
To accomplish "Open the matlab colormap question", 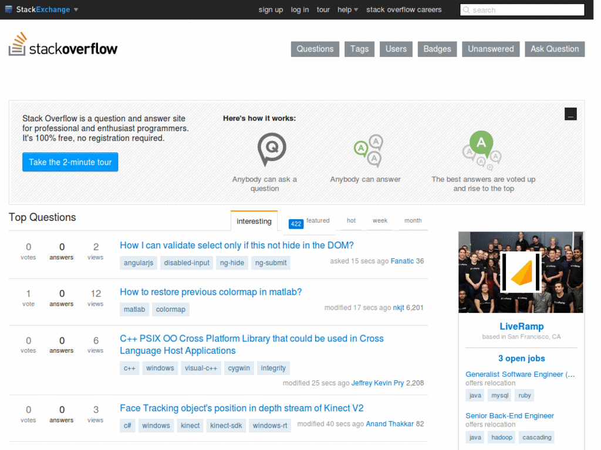I will (x=210, y=292).
